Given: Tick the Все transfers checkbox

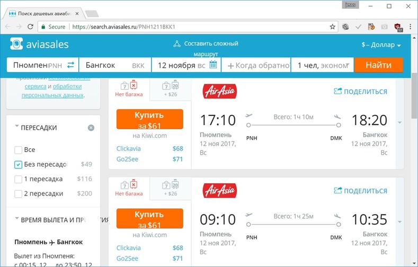Looking at the screenshot, I should pyautogui.click(x=18, y=150).
